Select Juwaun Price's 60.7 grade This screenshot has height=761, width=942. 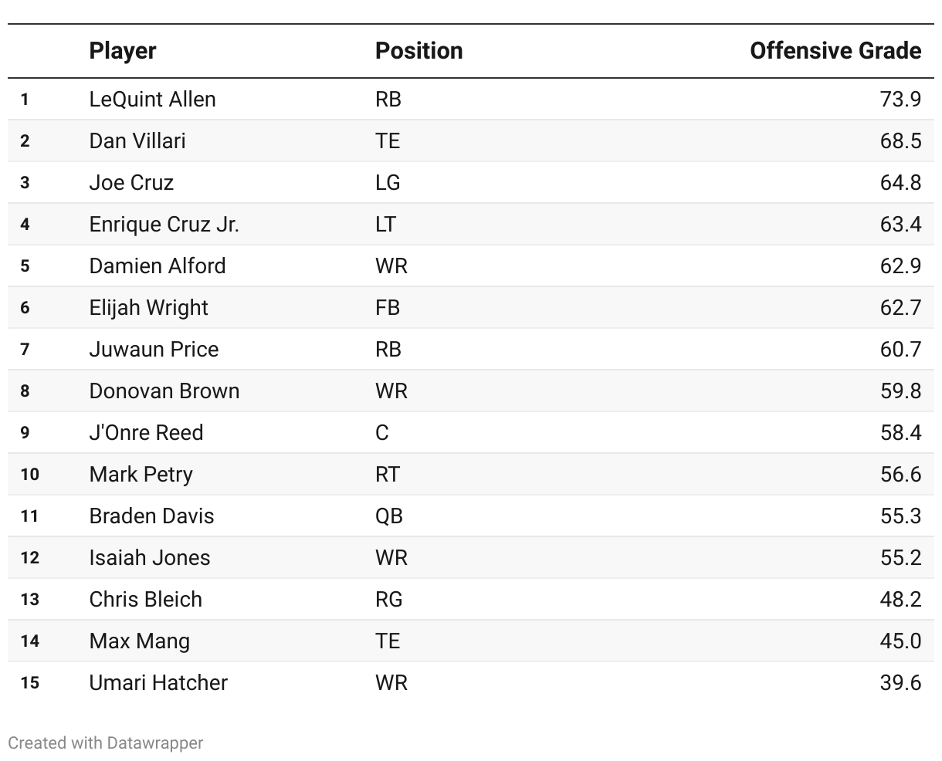(900, 350)
